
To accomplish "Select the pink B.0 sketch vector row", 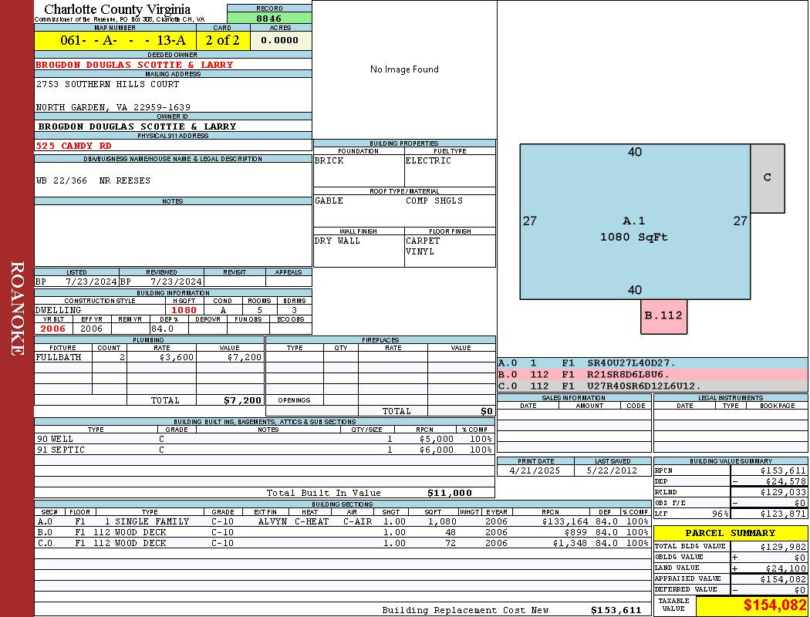I will [x=652, y=374].
